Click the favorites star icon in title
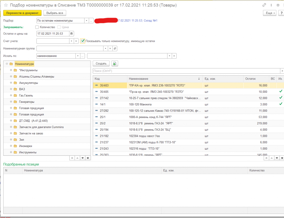 6,5
